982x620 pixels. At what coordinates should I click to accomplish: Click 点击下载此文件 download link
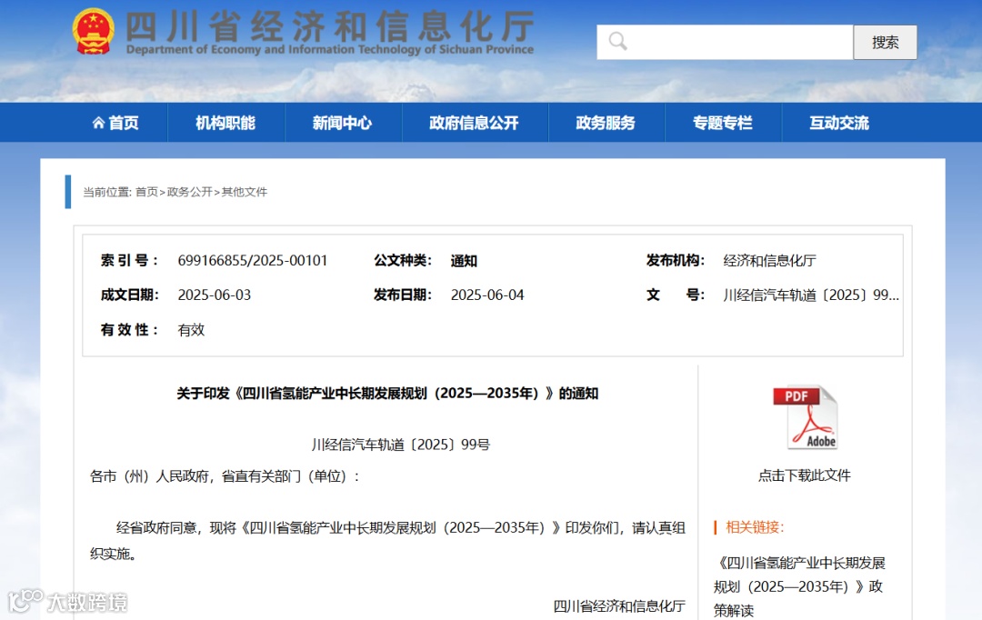[805, 475]
